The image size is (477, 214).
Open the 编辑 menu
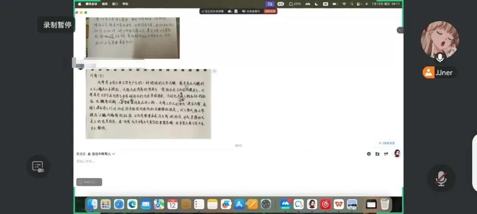[x=105, y=4]
